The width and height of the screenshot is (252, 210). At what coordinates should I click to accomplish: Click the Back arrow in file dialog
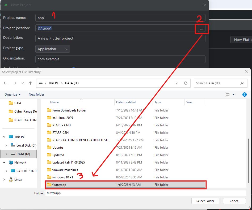[x=5, y=83]
